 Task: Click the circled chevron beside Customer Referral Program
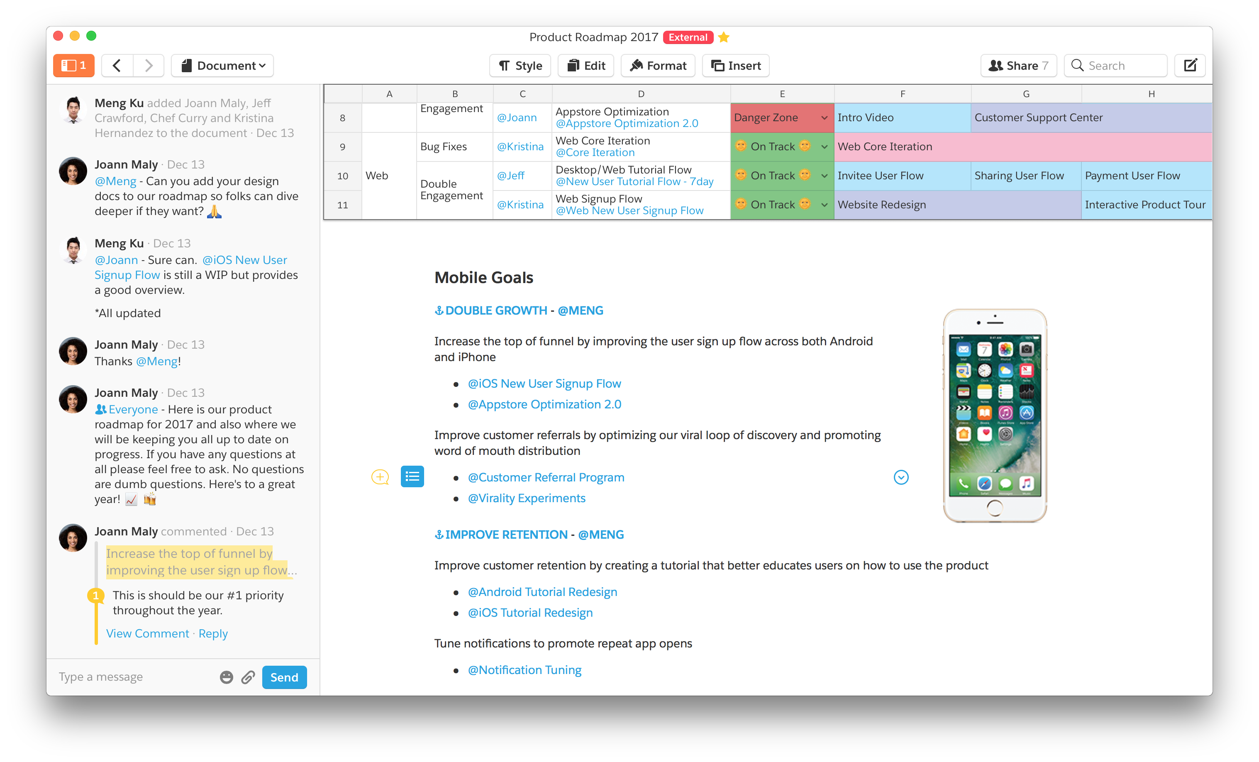click(x=901, y=477)
